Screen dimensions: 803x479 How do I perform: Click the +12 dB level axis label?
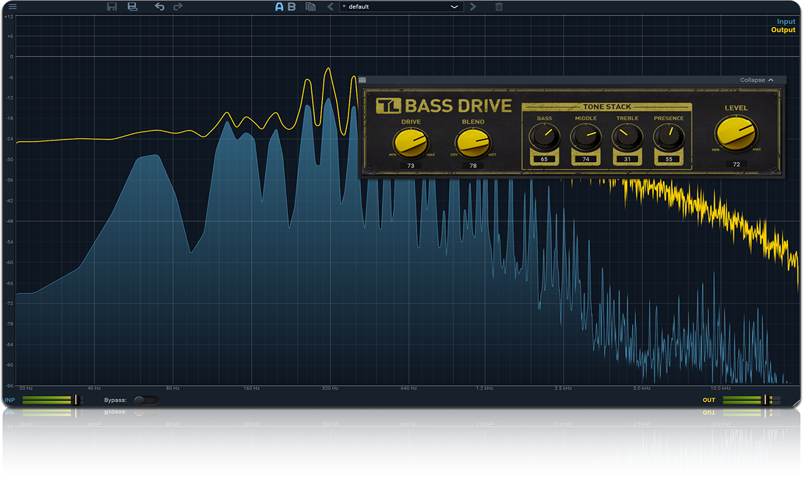coord(9,16)
